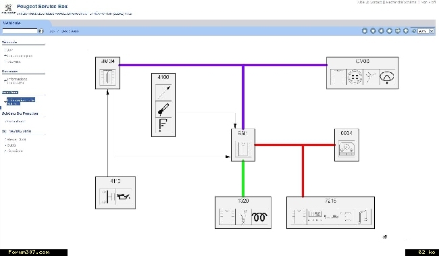Click the zoom in plus icon
This screenshot has height=256, width=439.
[x=406, y=31]
